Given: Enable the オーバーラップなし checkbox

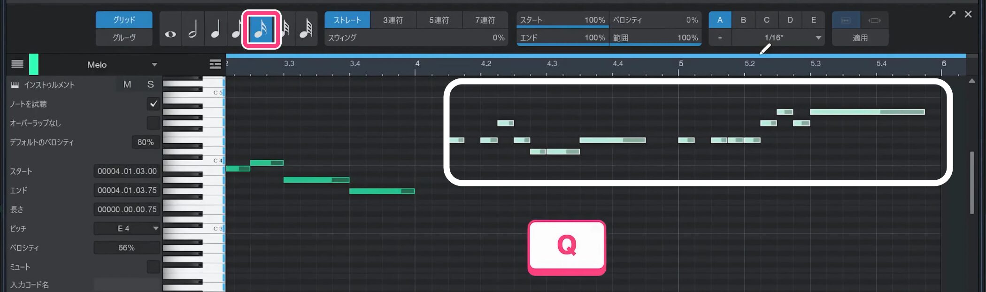Looking at the screenshot, I should 153,123.
